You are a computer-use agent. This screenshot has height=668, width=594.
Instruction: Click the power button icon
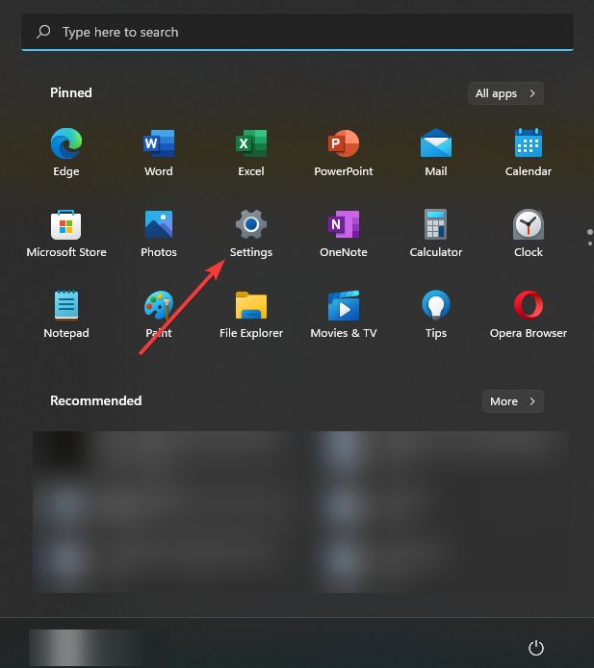536,648
